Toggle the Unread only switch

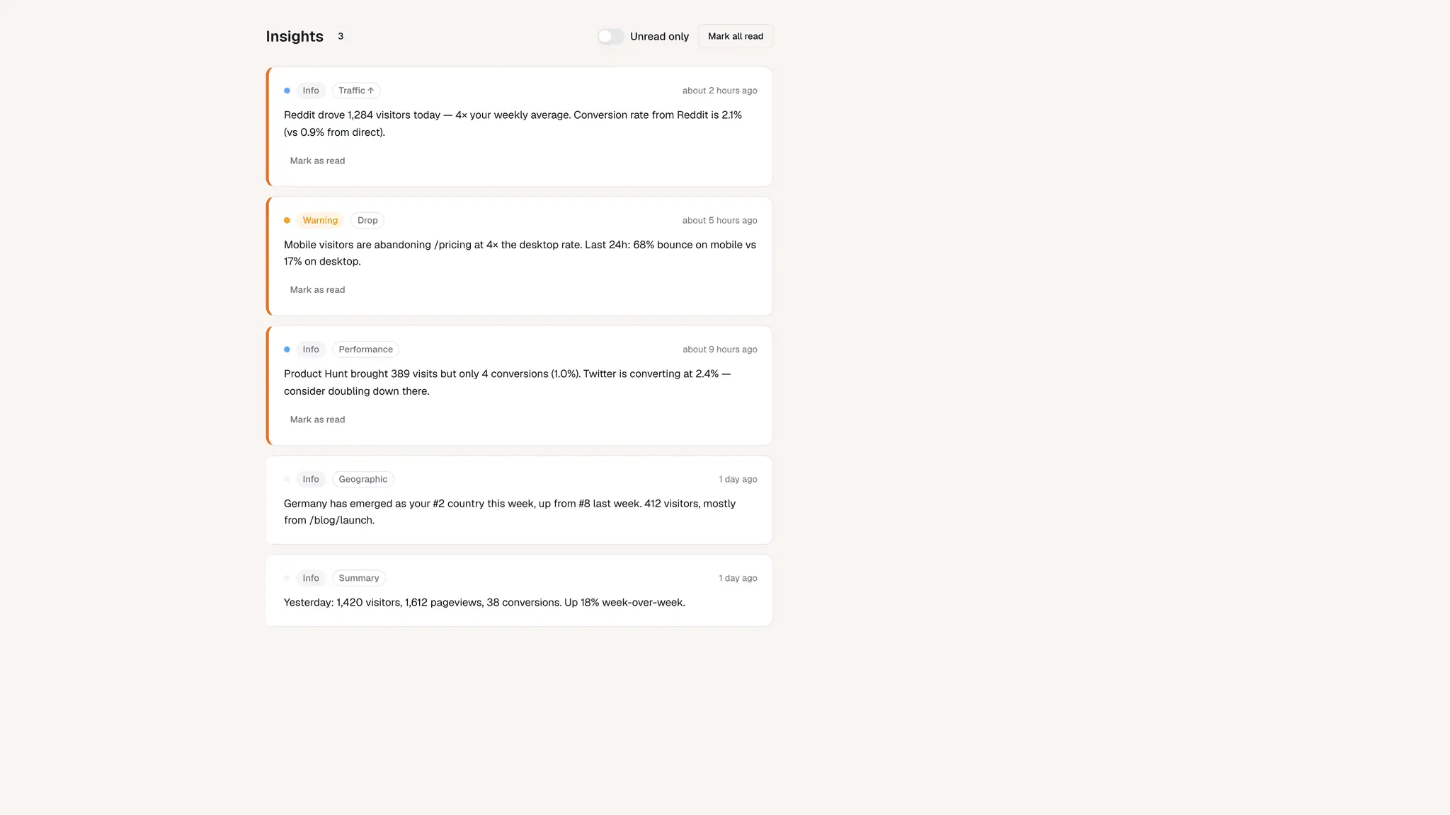coord(610,36)
